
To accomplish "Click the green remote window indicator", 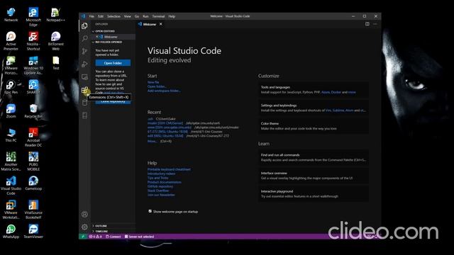I will pyautogui.click(x=83, y=237).
